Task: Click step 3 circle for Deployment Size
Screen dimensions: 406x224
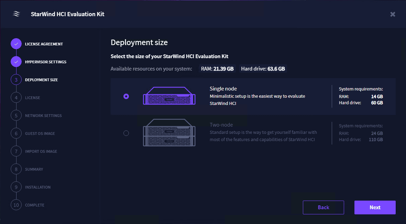Action: [16, 80]
